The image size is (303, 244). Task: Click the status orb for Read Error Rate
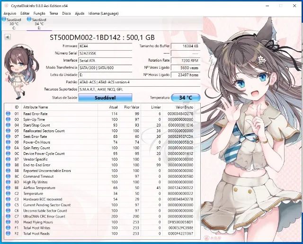pyautogui.click(x=8, y=114)
